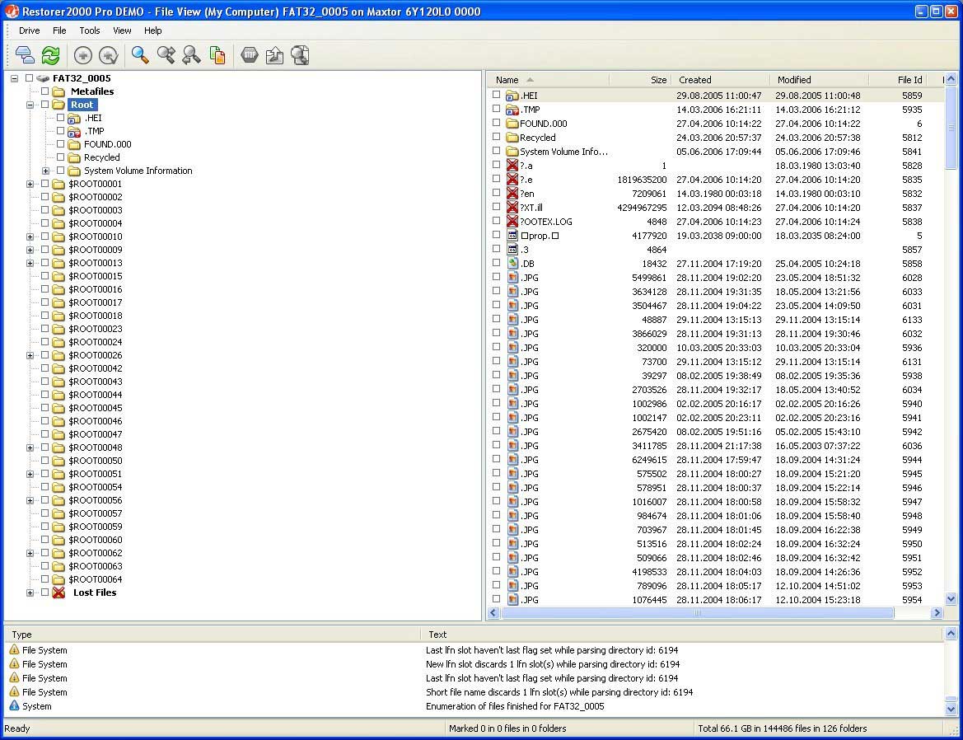Click the file icon of the .3 entry
The height and width of the screenshot is (740, 963).
512,250
